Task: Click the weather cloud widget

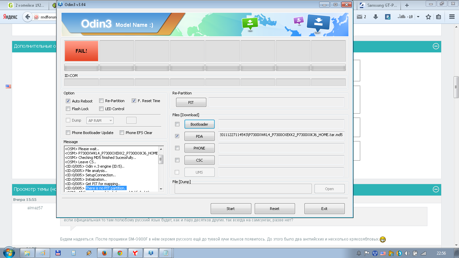Action: point(405,17)
